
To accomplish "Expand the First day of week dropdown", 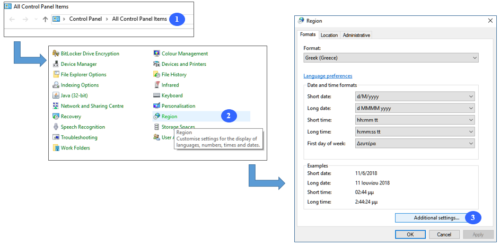I will [x=415, y=143].
